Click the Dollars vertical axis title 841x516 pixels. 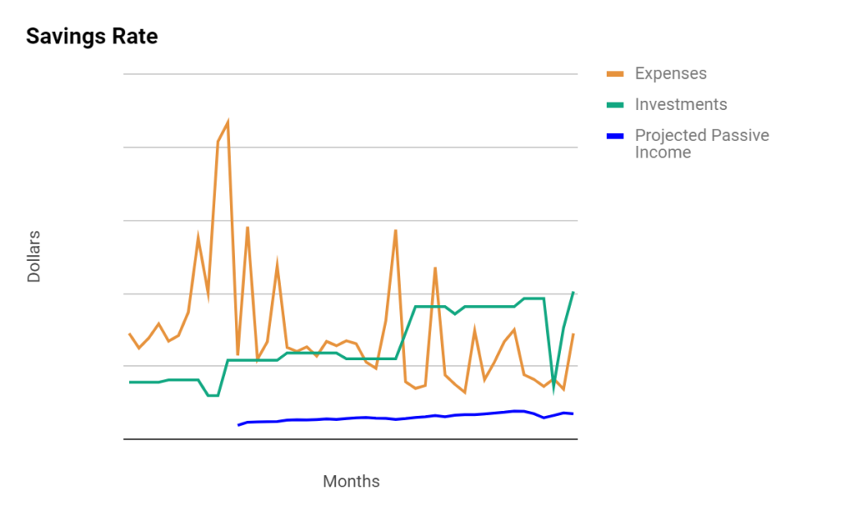(34, 257)
